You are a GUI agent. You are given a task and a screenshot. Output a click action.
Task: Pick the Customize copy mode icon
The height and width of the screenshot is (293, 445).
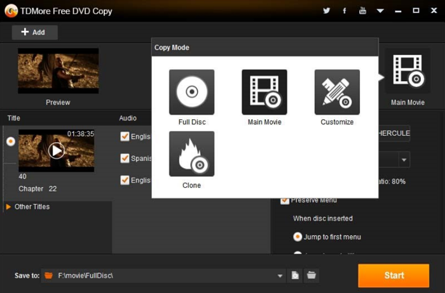coord(337,92)
